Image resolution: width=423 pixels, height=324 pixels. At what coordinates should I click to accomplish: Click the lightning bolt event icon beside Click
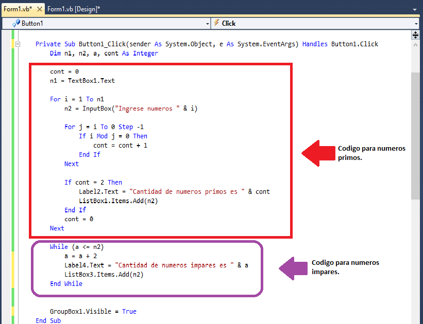tap(217, 24)
